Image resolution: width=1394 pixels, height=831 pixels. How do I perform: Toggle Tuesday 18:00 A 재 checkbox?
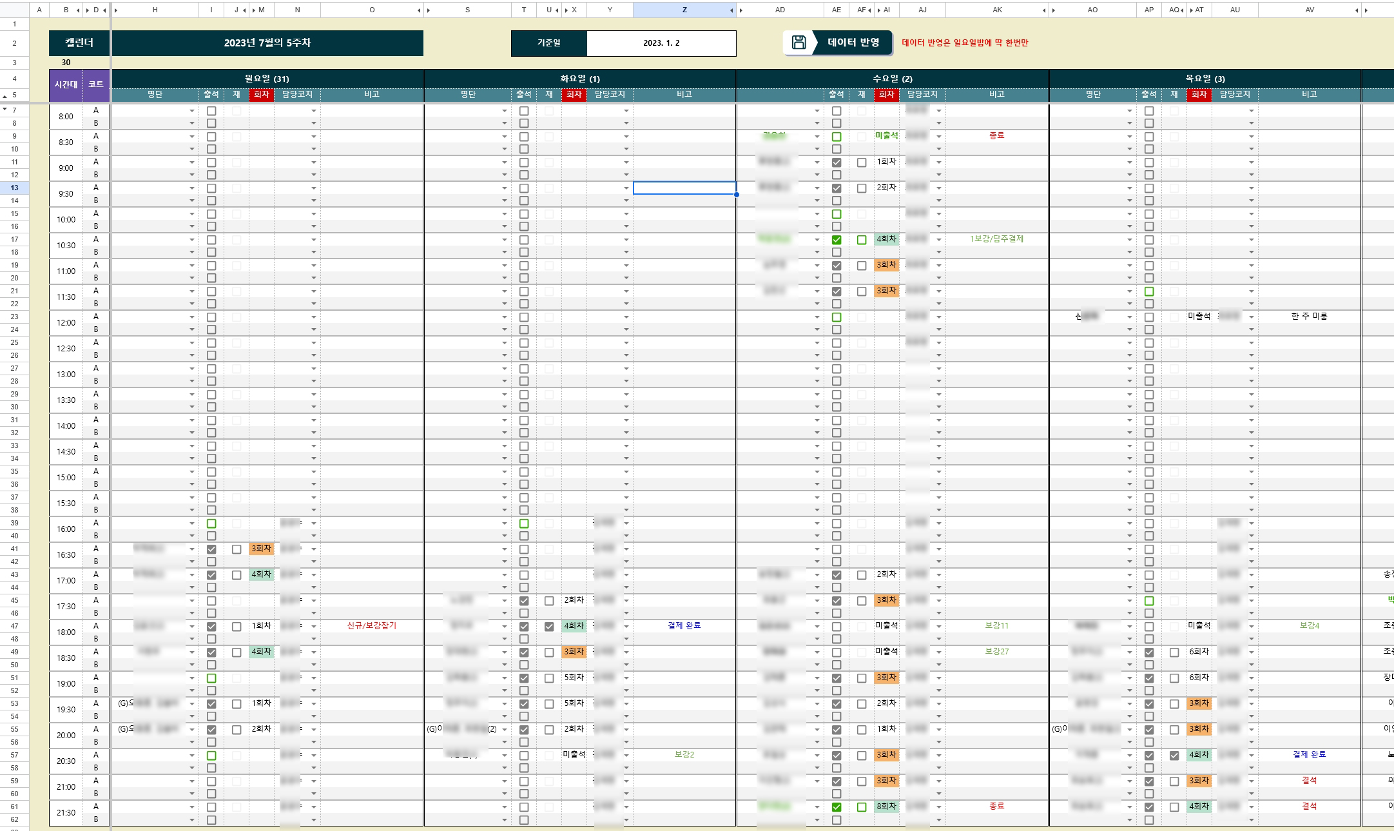pyautogui.click(x=549, y=627)
